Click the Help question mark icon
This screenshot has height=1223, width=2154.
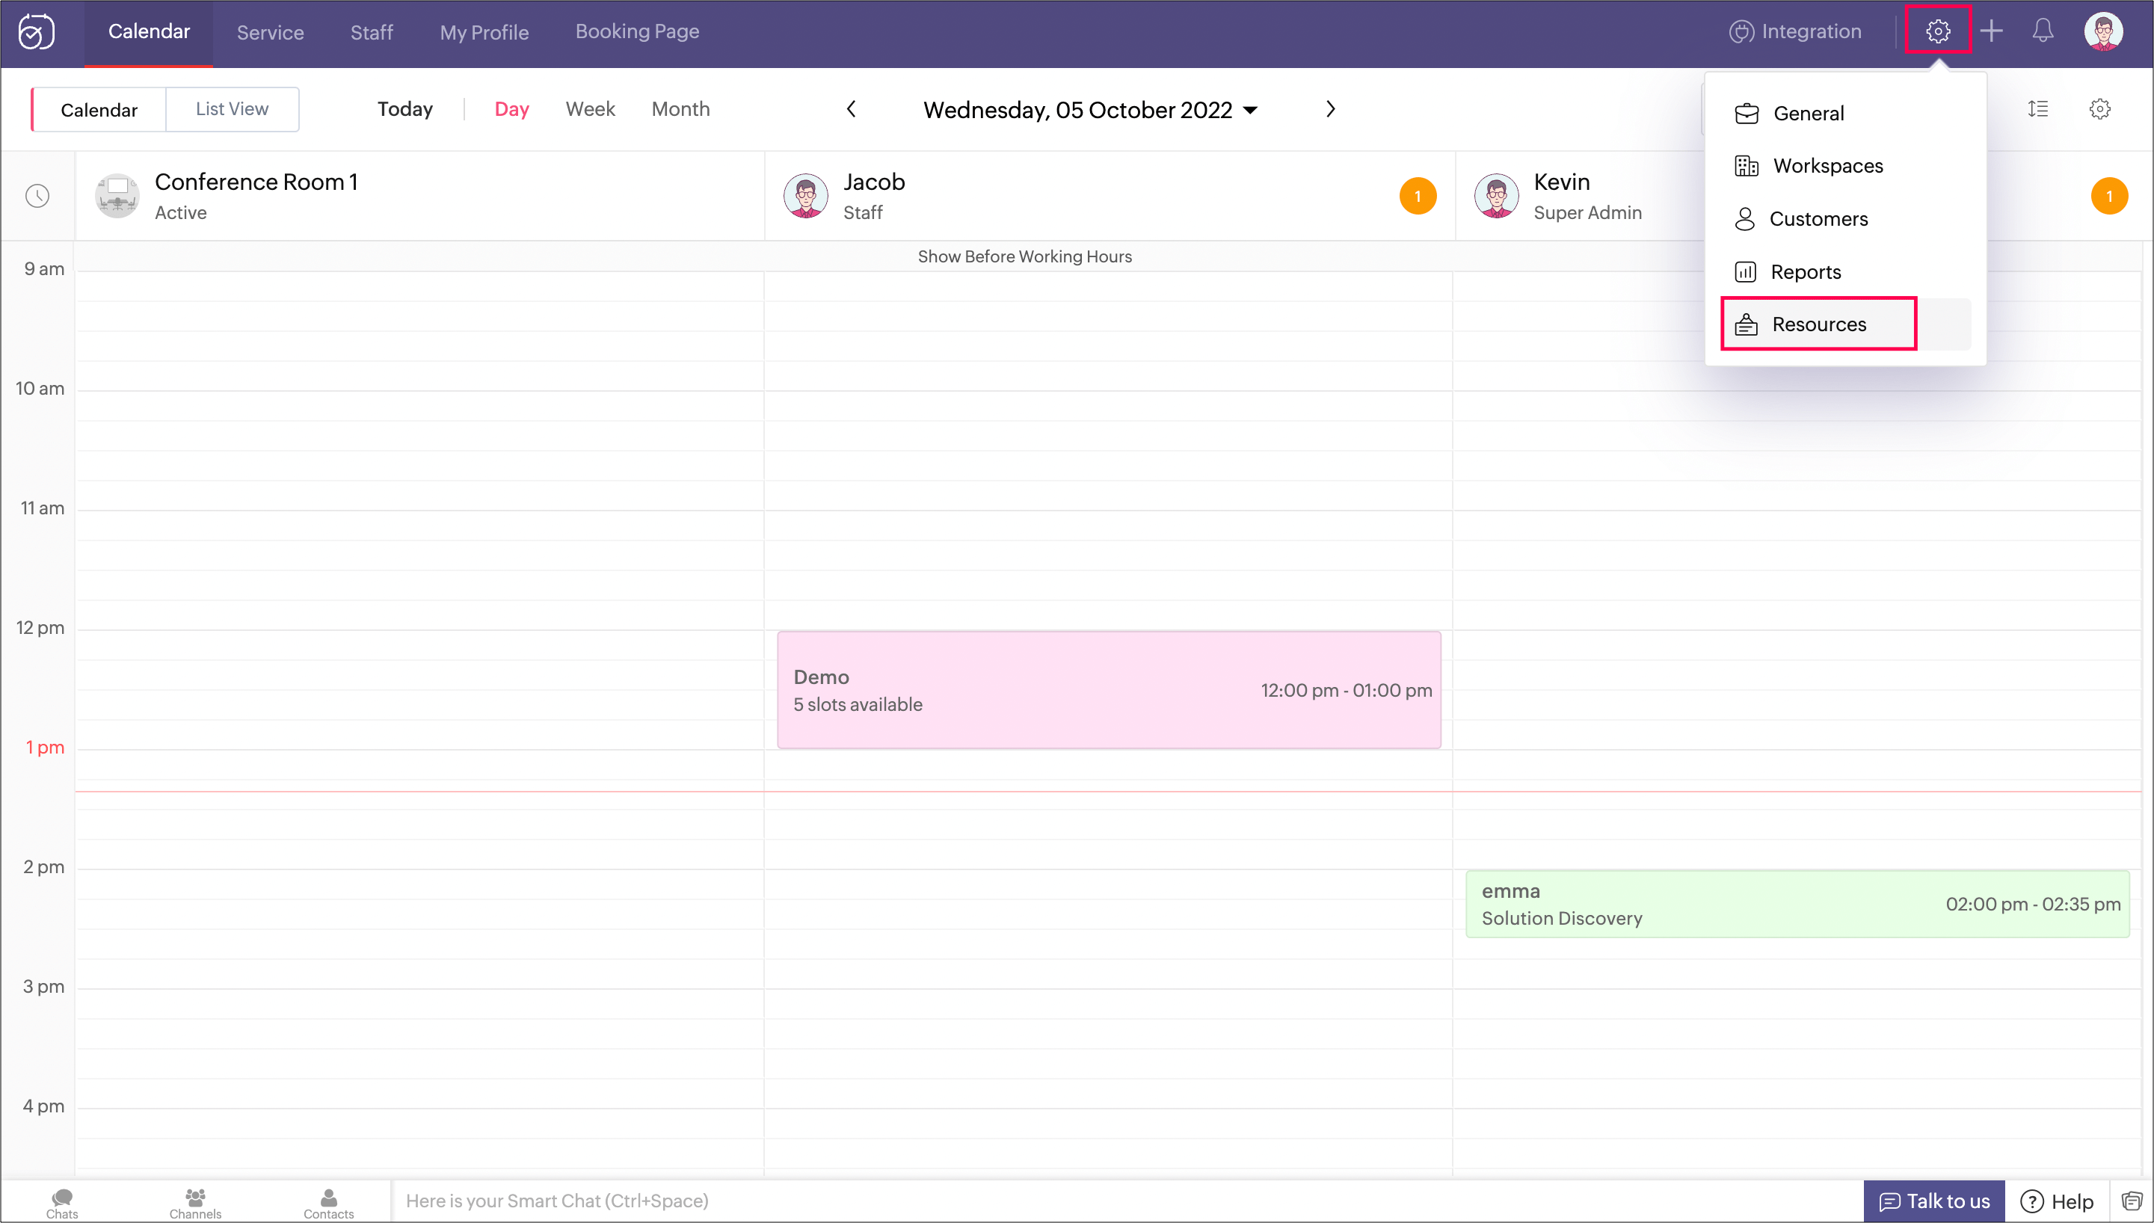tap(2031, 1201)
